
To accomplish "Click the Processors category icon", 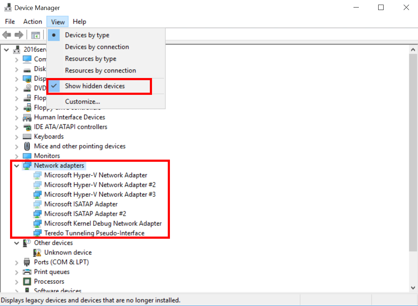I will tap(27, 282).
